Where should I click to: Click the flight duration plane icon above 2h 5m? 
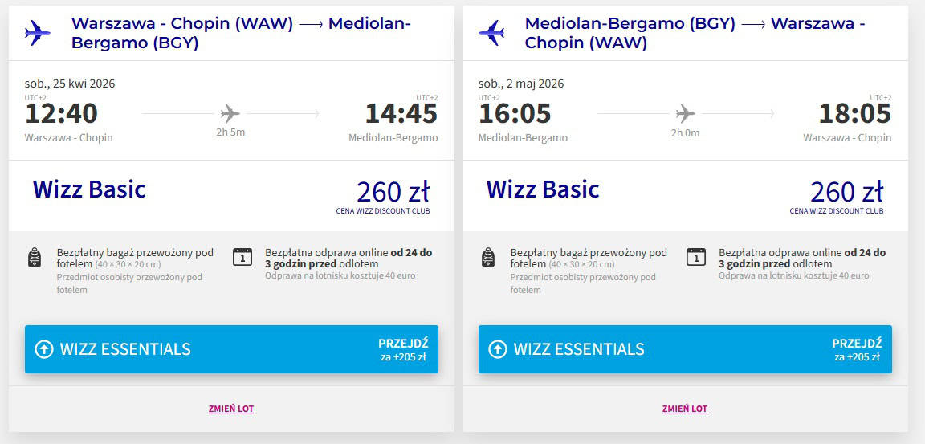(230, 112)
